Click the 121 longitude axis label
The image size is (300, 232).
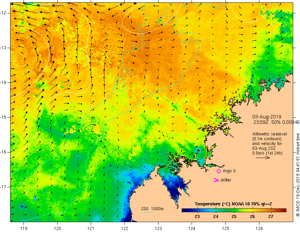pyautogui.click(x=91, y=228)
